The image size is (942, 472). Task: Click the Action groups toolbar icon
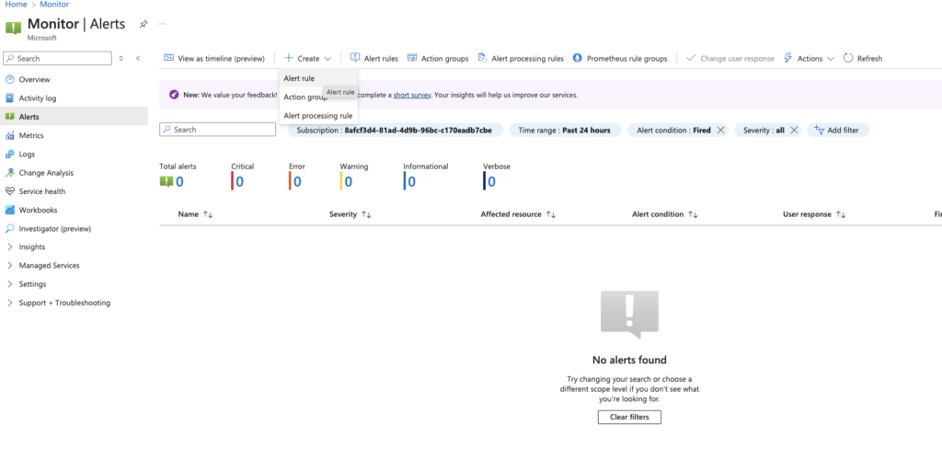pos(412,58)
